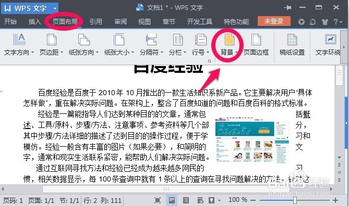This screenshot has width=349, height=206.
Task: Switch to the 开始 tab
Action: coord(10,21)
